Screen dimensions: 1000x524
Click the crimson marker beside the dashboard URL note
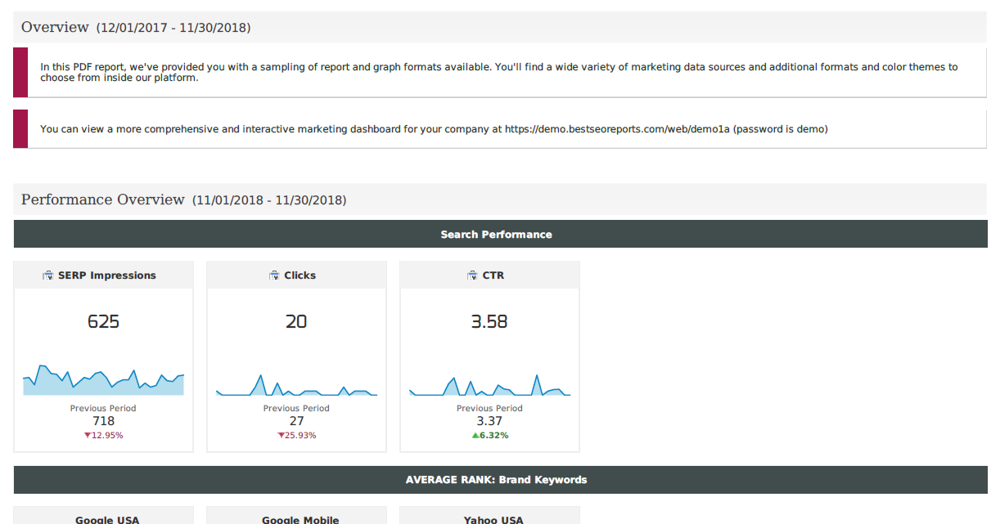tap(20, 129)
